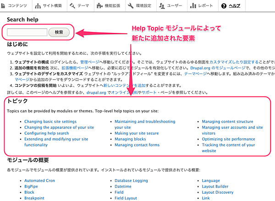Viewport: 275px width, 201px height.
Task: Open Language module overview
Action: (211, 180)
